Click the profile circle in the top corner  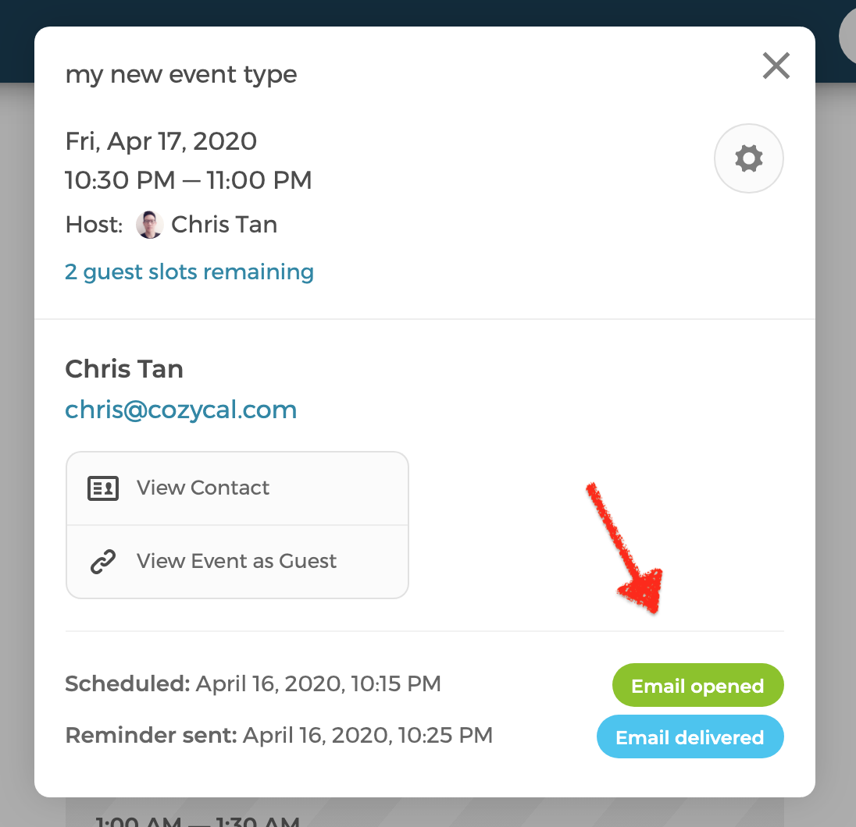(x=847, y=36)
